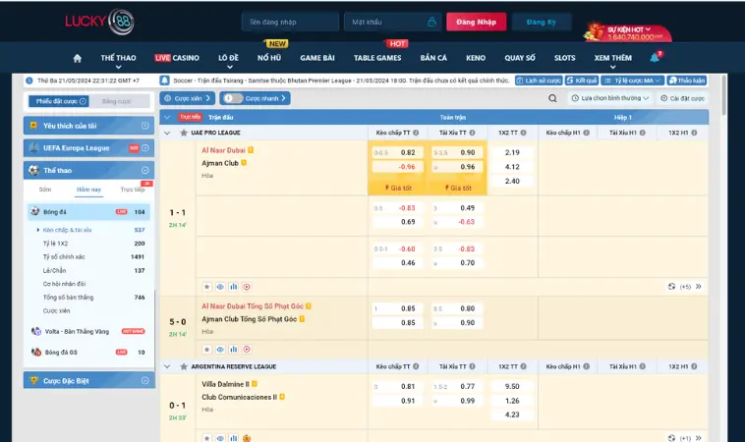
Task: Click info icon next to Kèo chấp TT in UAE Pro League
Action: pyautogui.click(x=416, y=133)
